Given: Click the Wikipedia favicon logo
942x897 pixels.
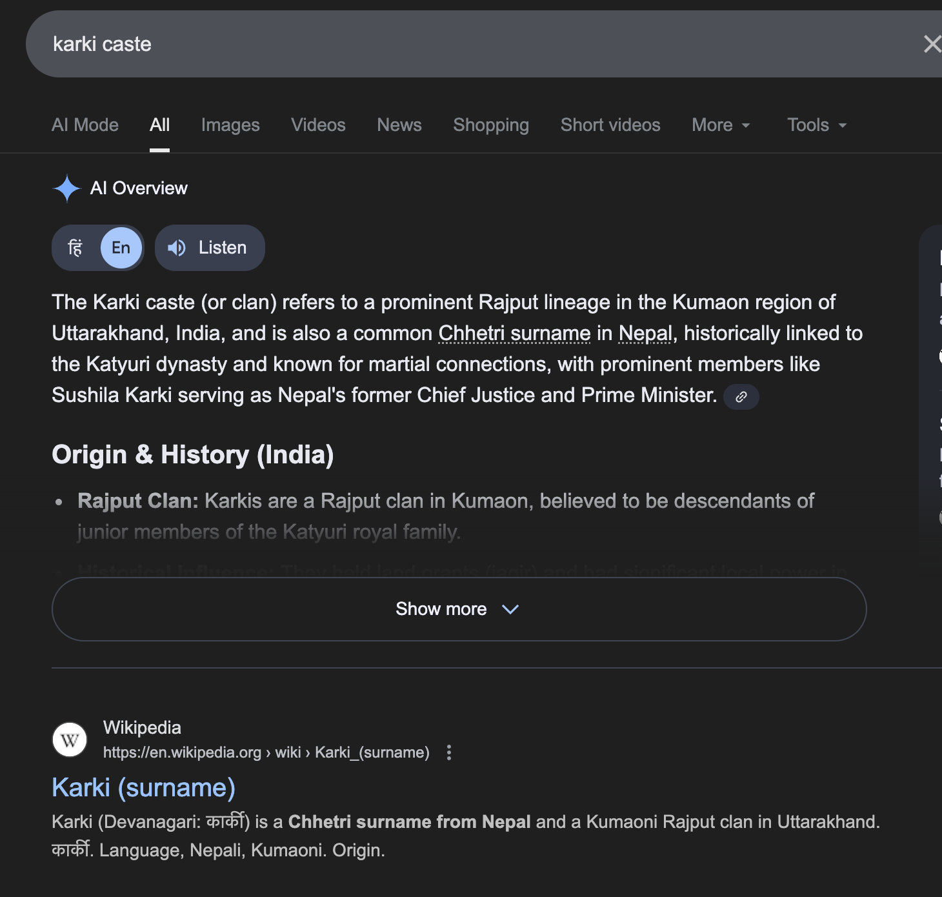Looking at the screenshot, I should [70, 740].
